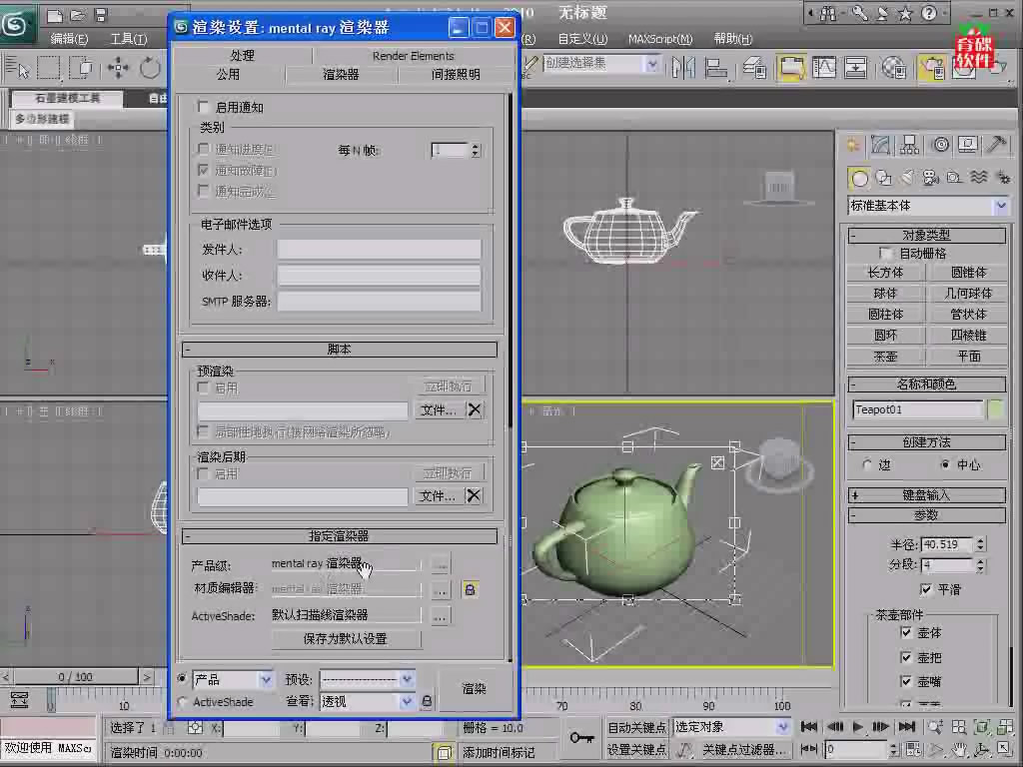Select the ActiveShade radio button
Screen dimensions: 1023x767
click(182, 702)
